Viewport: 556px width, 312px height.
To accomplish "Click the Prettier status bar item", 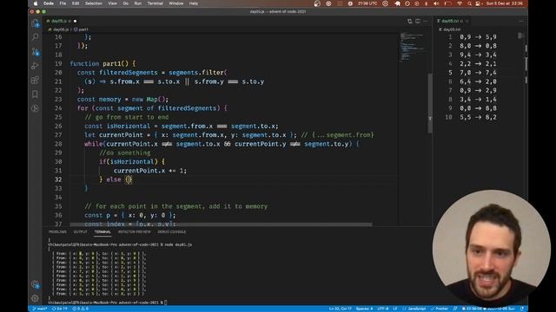I will pyautogui.click(x=440, y=309).
